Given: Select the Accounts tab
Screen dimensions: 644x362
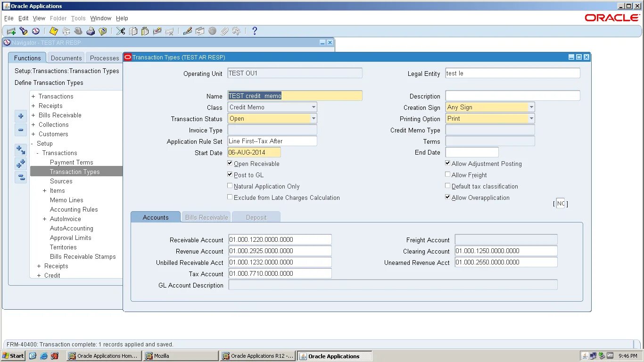Looking at the screenshot, I should [x=156, y=217].
